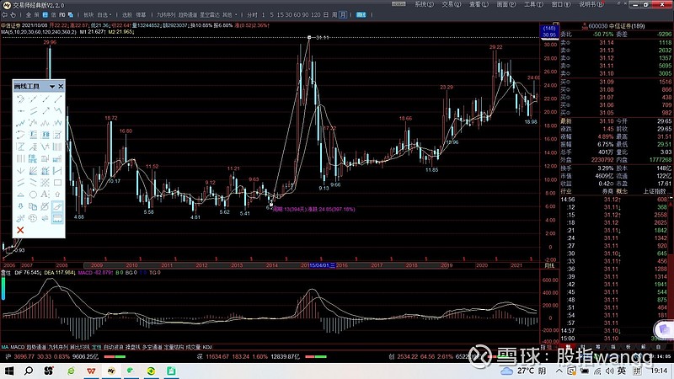
Task: Expand the drawing tools panel dropdown arrow
Action: coord(52,87)
